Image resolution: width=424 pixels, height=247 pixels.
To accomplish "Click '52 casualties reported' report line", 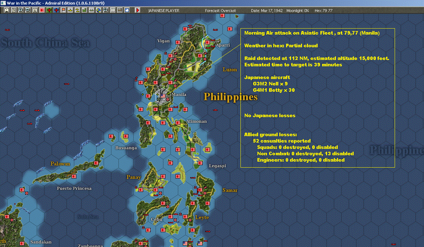I will pyautogui.click(x=282, y=141).
